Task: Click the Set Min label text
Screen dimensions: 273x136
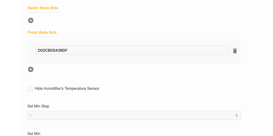Action: (34, 134)
